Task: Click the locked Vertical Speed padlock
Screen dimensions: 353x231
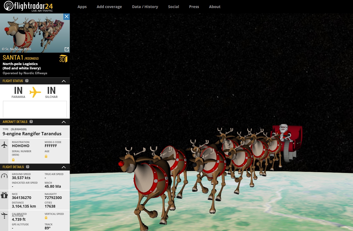Action: coord(46,218)
